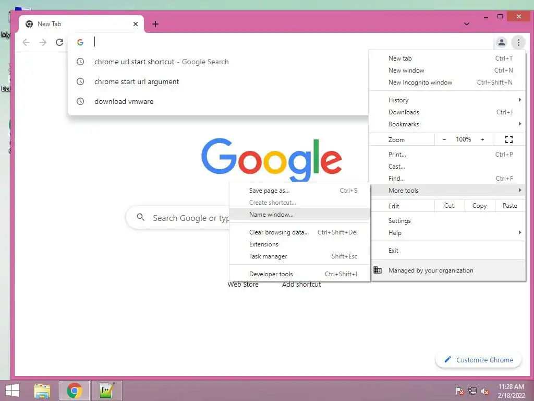Open a new tab with plus icon
The image size is (534, 401).
155,24
